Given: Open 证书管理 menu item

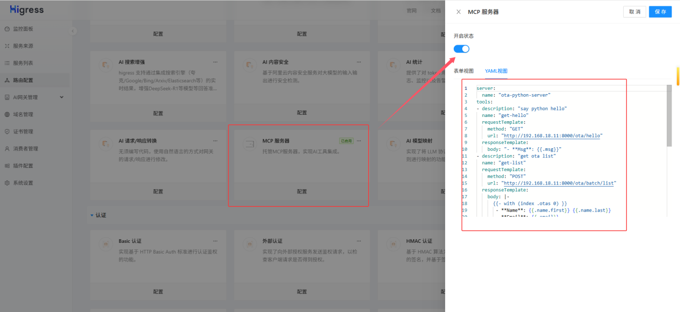Looking at the screenshot, I should [23, 131].
